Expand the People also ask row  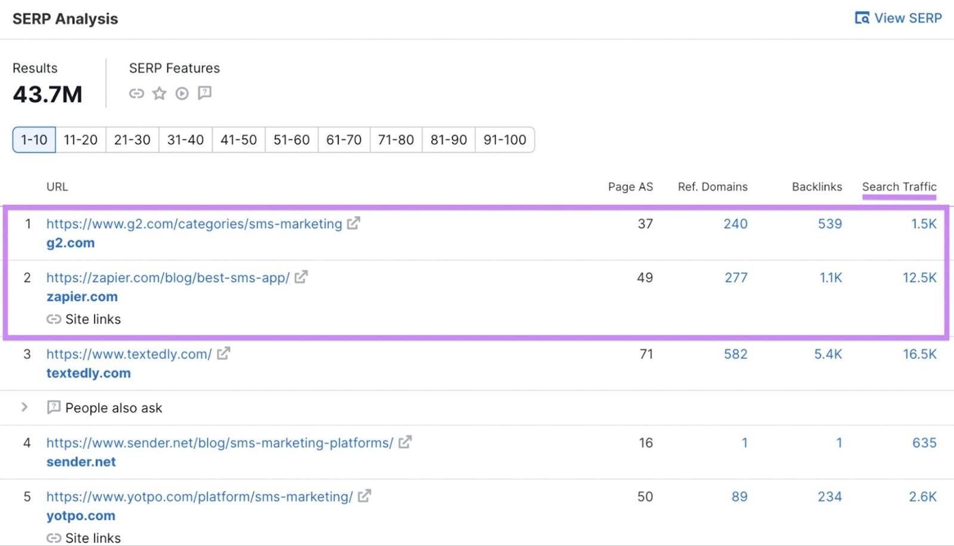24,407
